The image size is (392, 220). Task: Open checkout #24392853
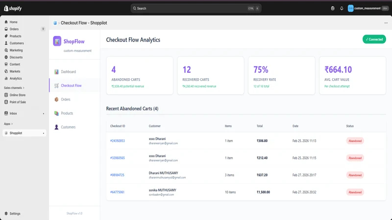click(x=117, y=141)
